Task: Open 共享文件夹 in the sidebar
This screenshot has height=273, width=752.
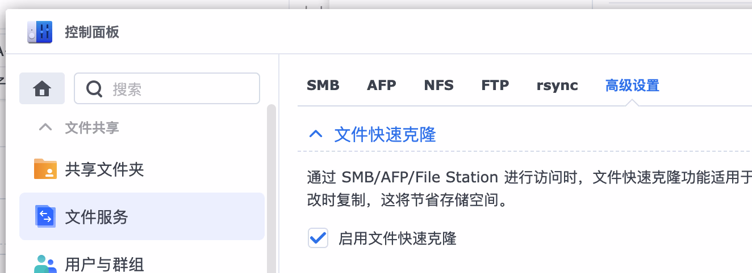Action: point(105,169)
